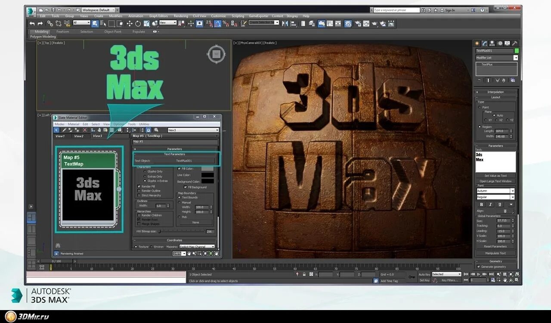The height and width of the screenshot is (323, 551).
Task: Open Select by Name dialog icon
Action: (102, 24)
